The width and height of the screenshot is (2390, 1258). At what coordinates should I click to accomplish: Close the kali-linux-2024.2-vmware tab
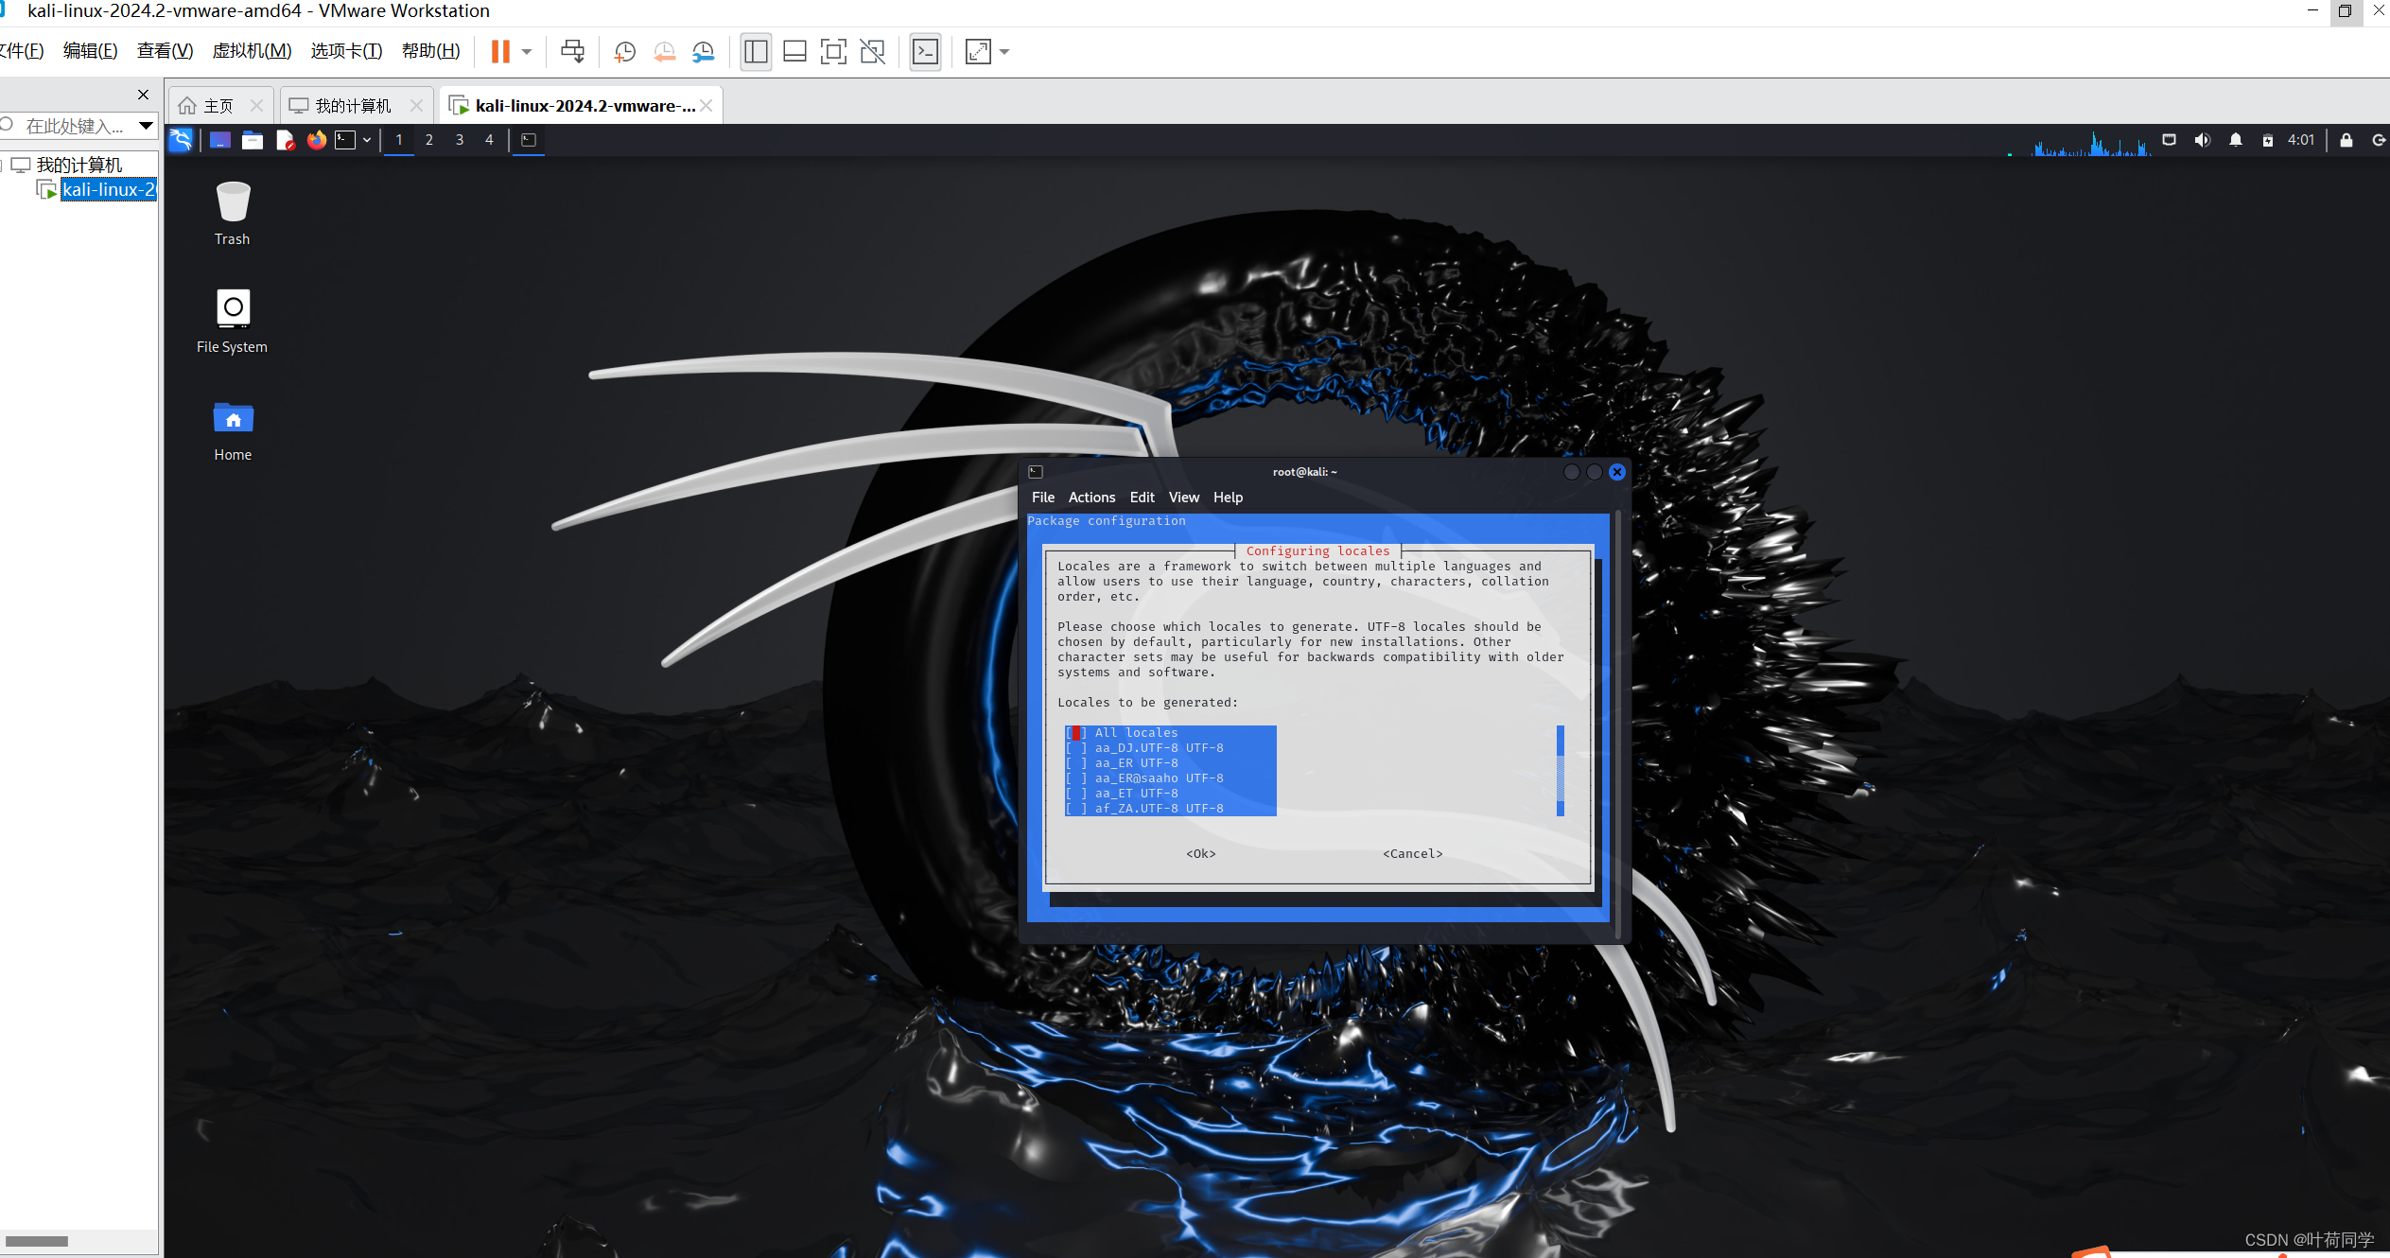click(x=707, y=106)
